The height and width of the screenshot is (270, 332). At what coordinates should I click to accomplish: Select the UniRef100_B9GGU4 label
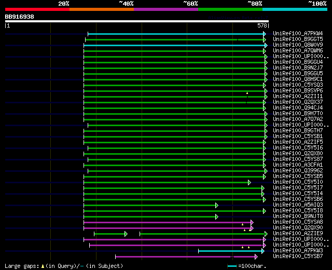[298, 62]
